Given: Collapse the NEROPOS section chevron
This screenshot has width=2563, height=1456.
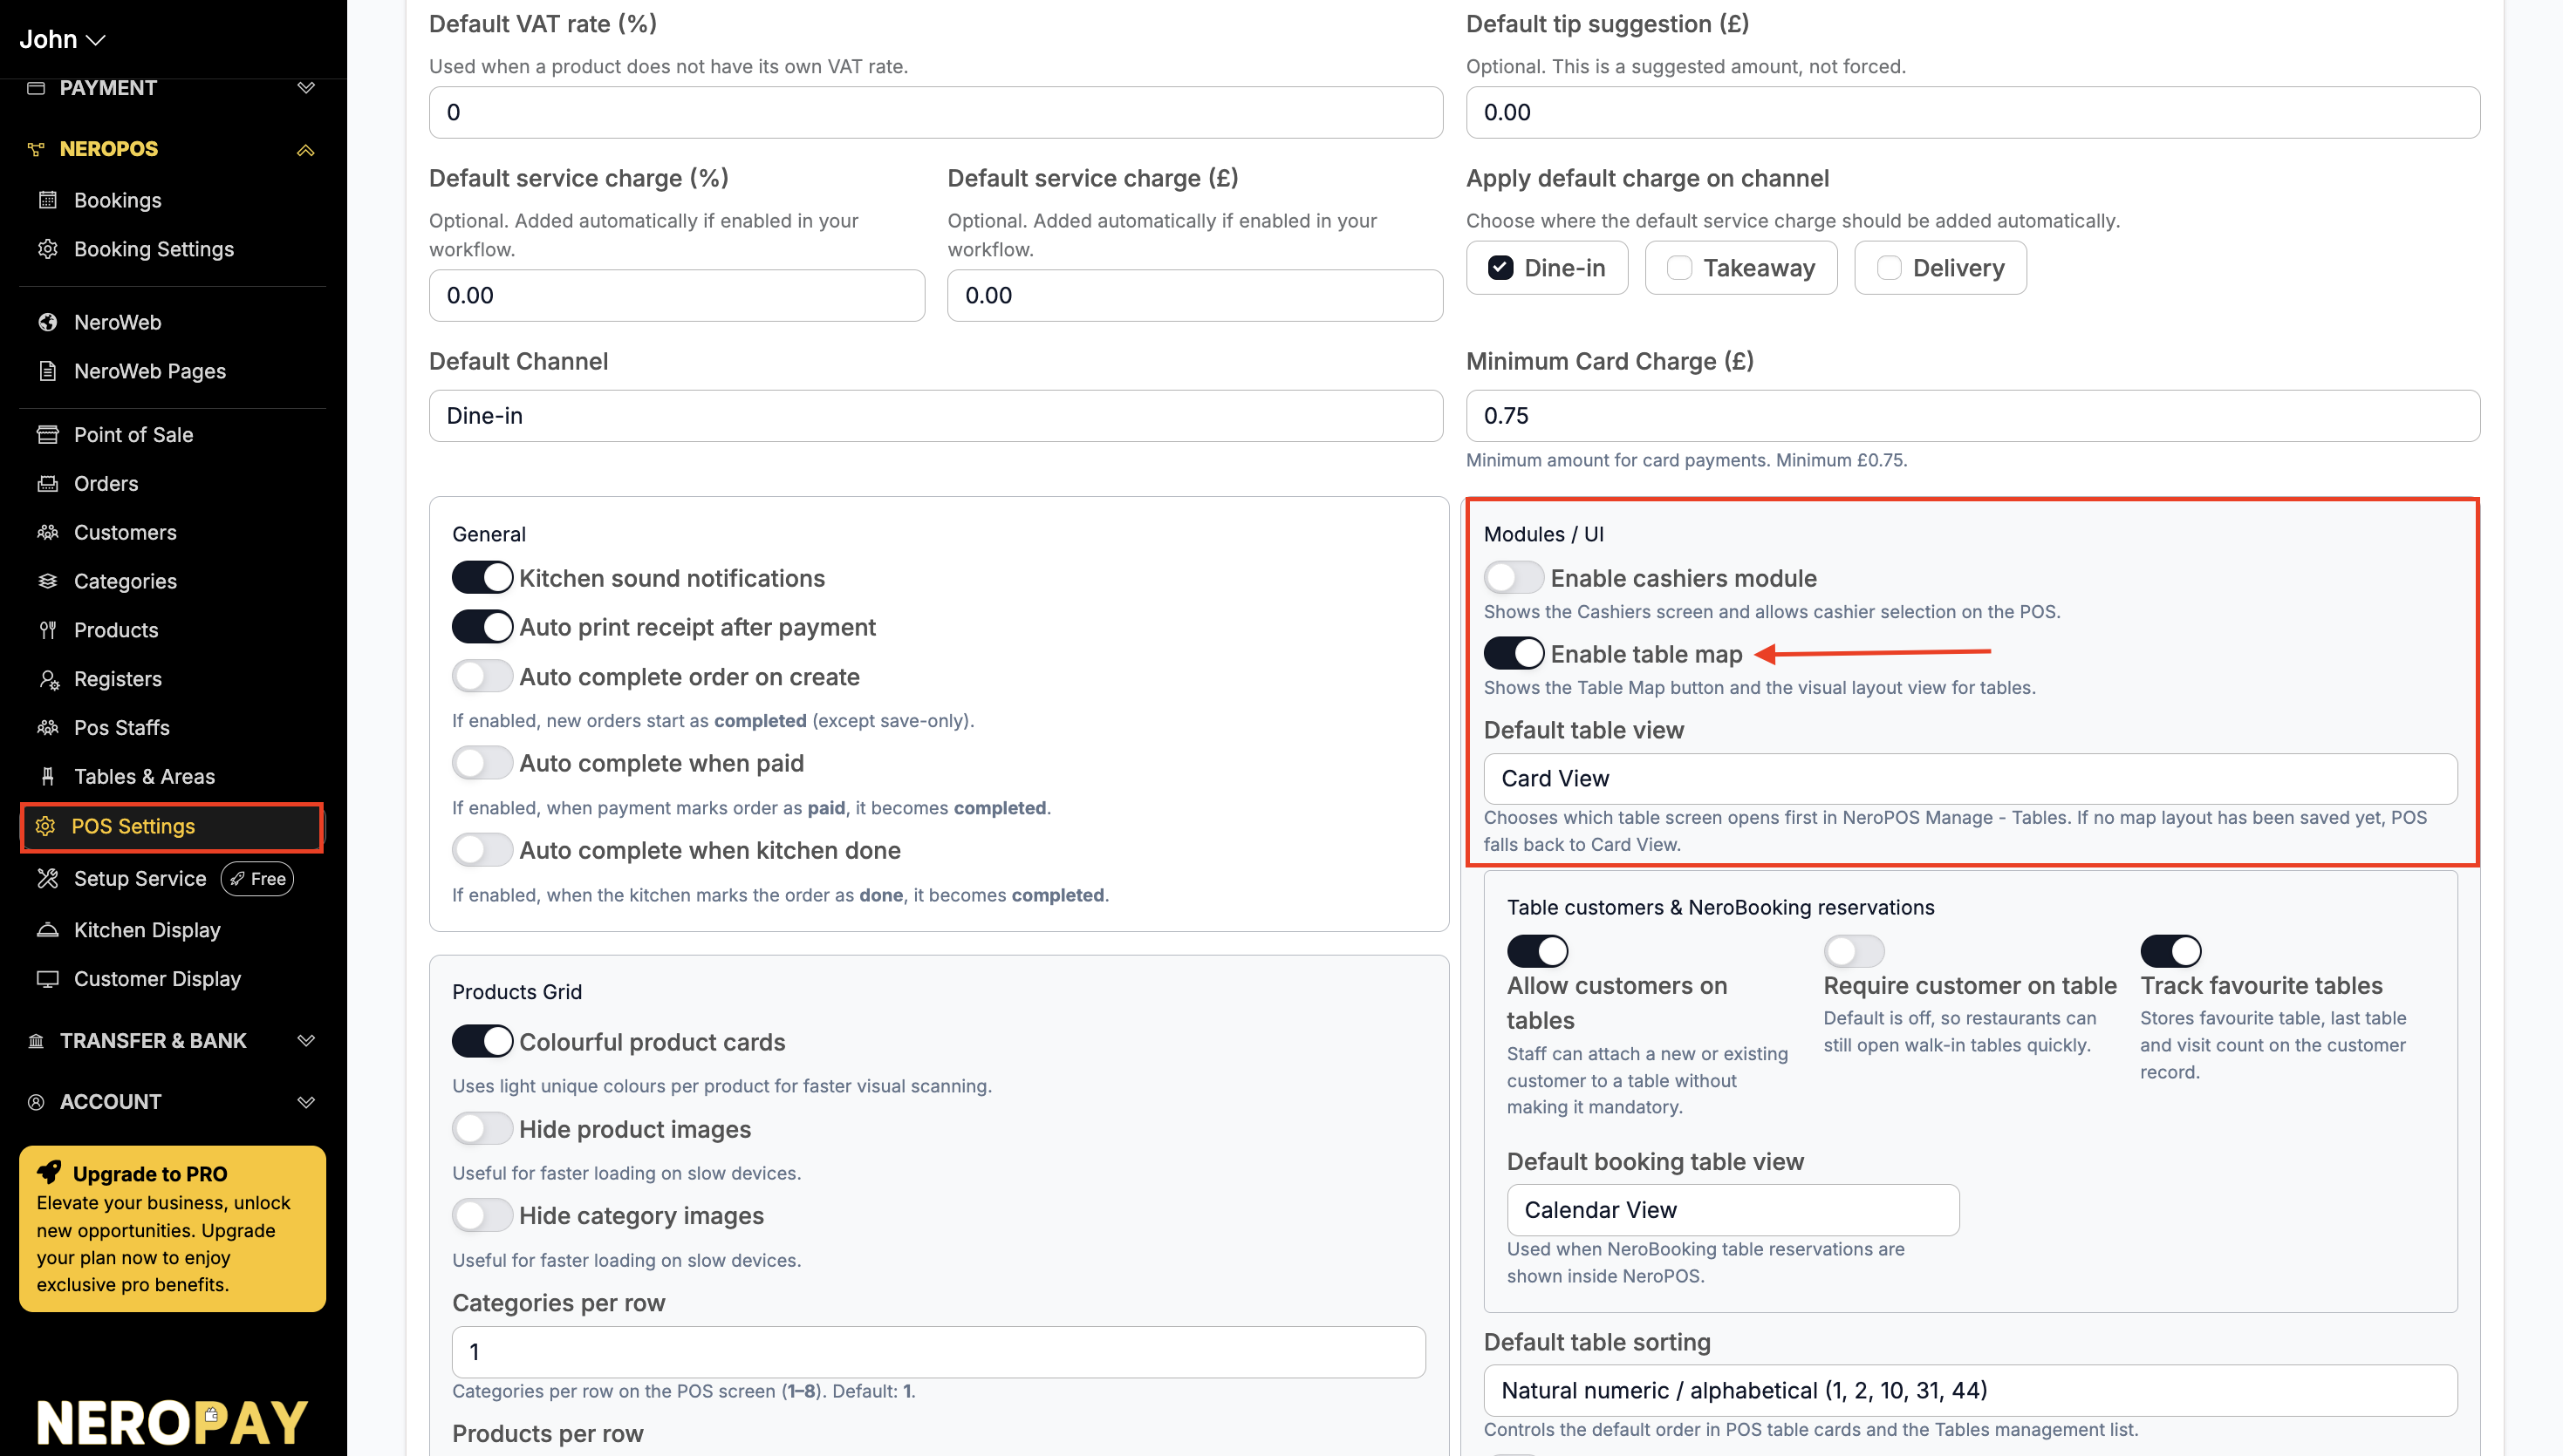Looking at the screenshot, I should point(306,150).
